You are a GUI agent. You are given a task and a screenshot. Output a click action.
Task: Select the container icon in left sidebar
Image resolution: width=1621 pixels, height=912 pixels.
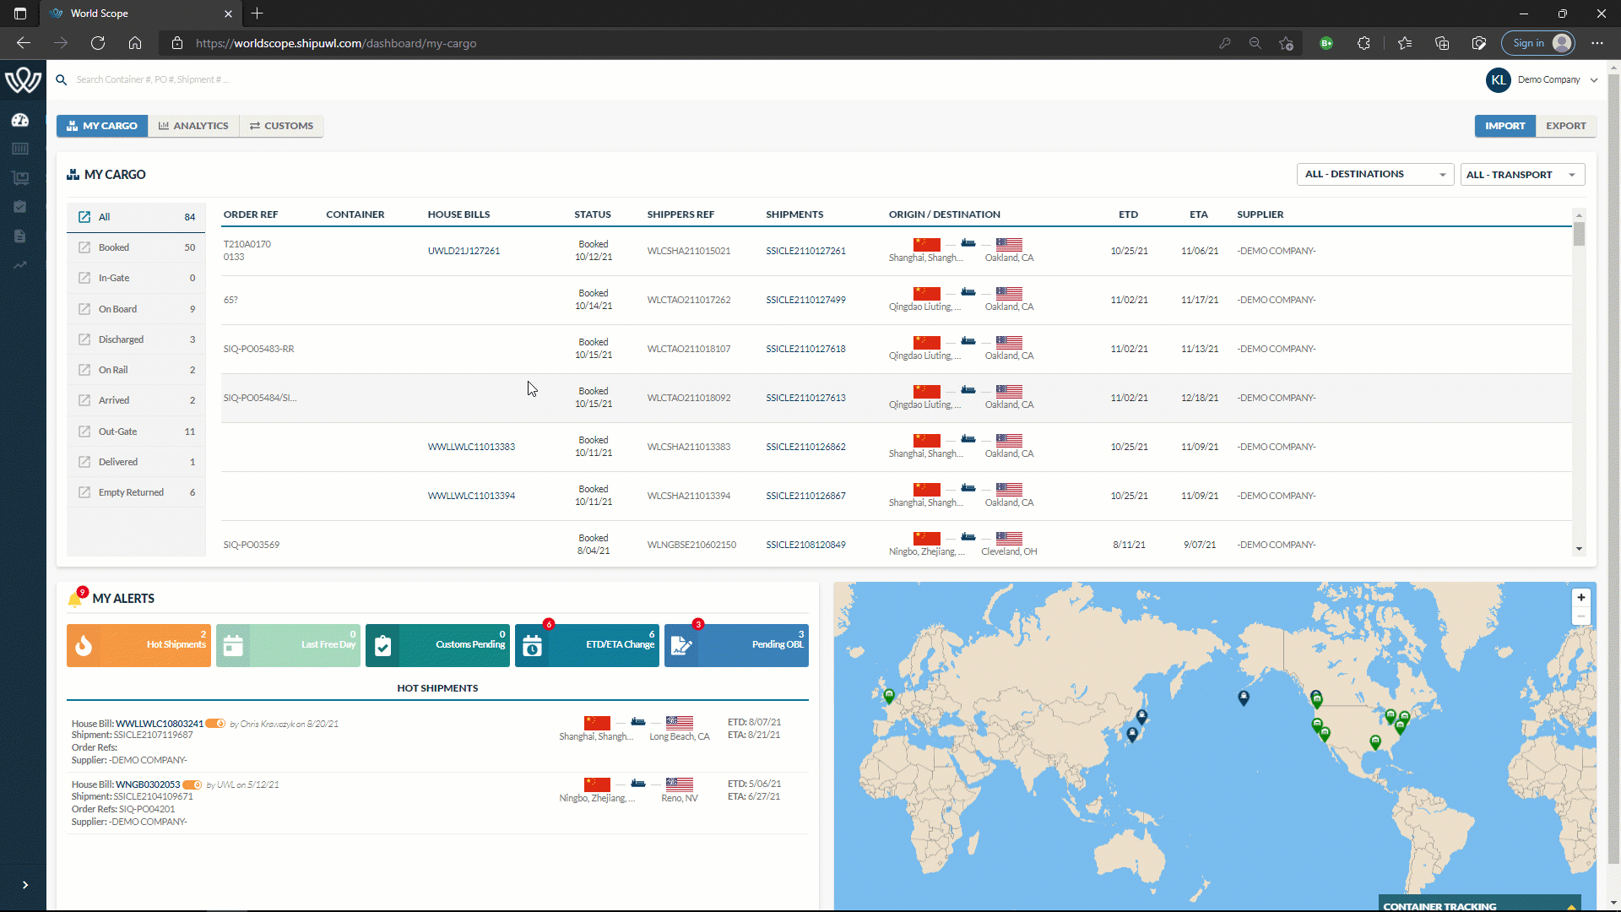[19, 149]
